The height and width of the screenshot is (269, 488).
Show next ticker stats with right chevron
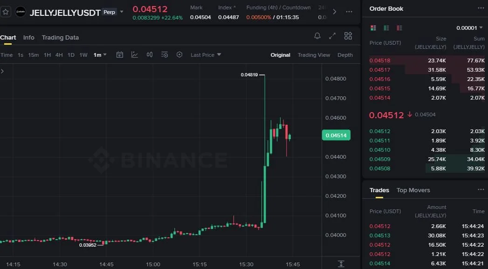335,12
